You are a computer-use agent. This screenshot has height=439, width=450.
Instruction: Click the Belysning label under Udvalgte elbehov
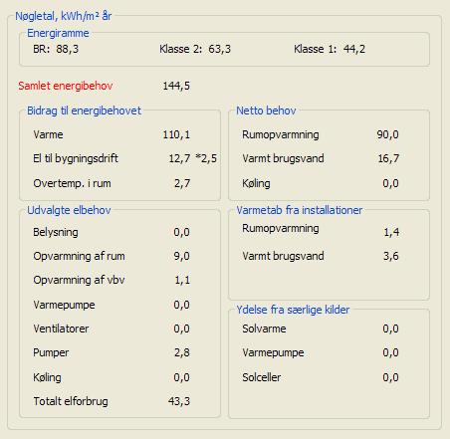56,232
